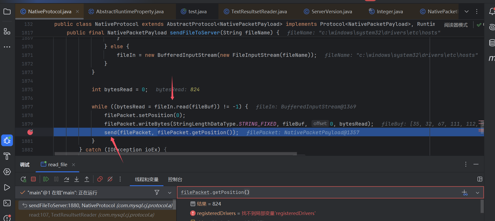Open the Build hammer tool window
Screen dimensions: 495x221
pos(7,156)
